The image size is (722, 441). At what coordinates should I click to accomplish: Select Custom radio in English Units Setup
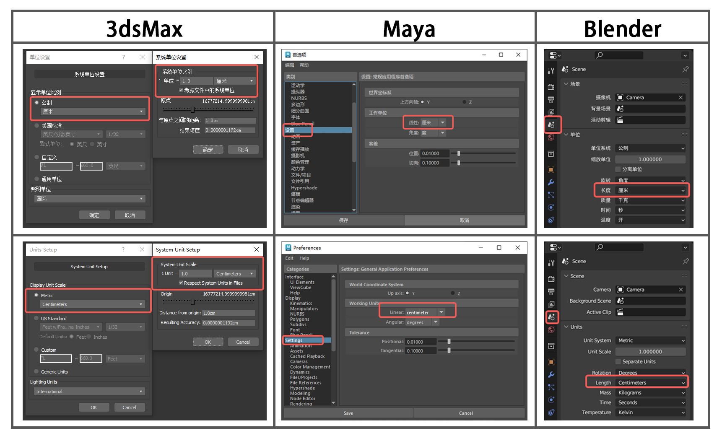point(36,349)
